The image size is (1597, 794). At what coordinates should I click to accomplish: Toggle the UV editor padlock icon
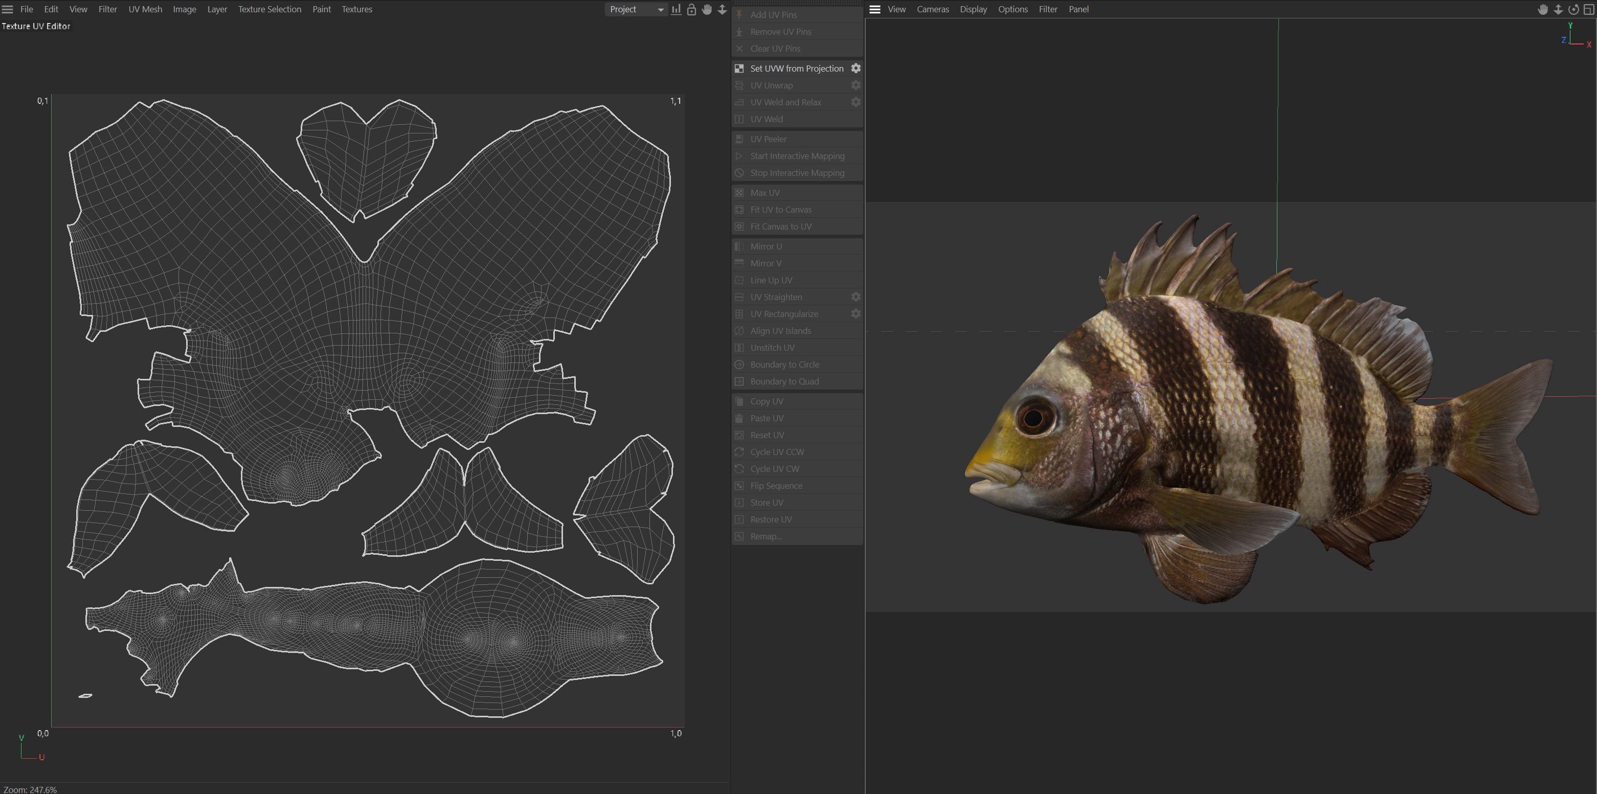pos(691,9)
